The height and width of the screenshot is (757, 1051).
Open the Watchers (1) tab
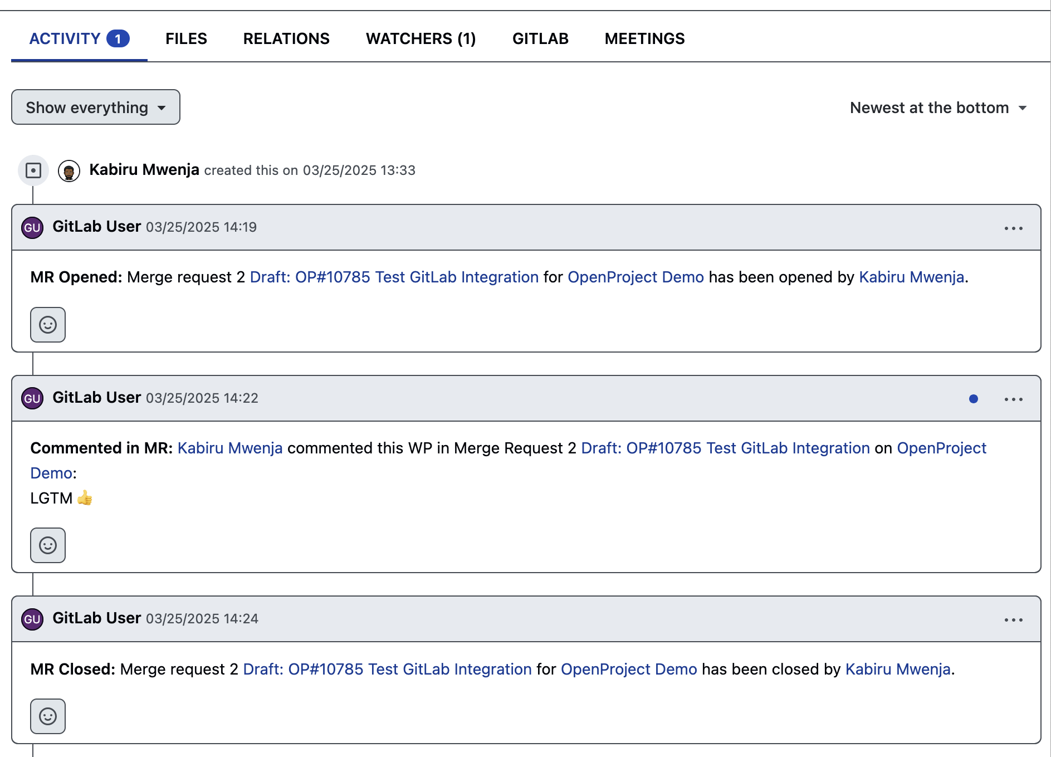(421, 38)
